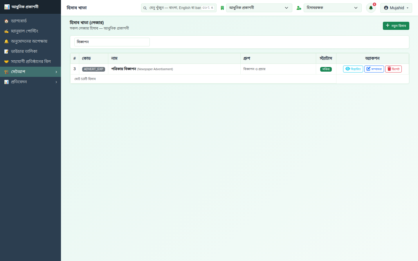Expand the প্রতিবেদন submenu chevron

[x=56, y=82]
